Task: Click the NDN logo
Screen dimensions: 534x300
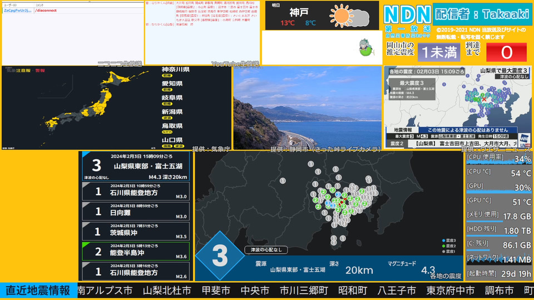Action: 407,14
